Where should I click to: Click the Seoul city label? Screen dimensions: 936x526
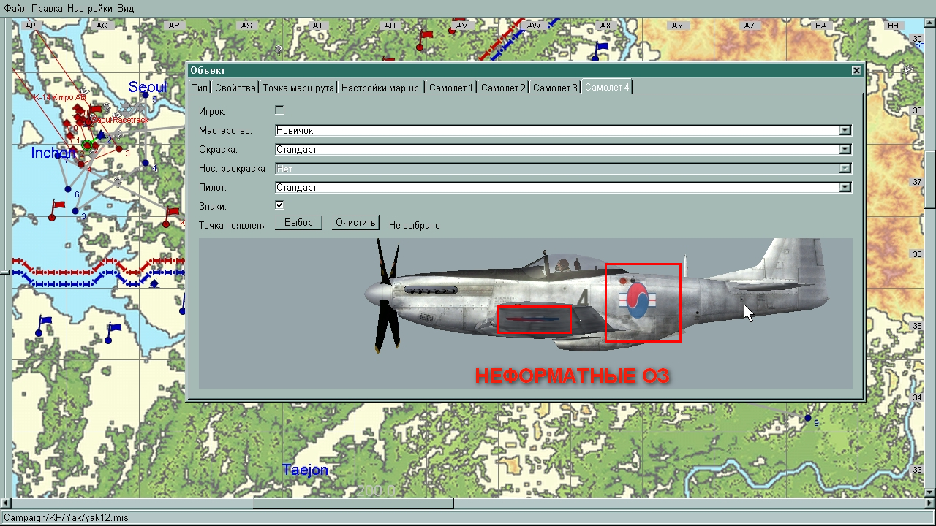(x=148, y=87)
